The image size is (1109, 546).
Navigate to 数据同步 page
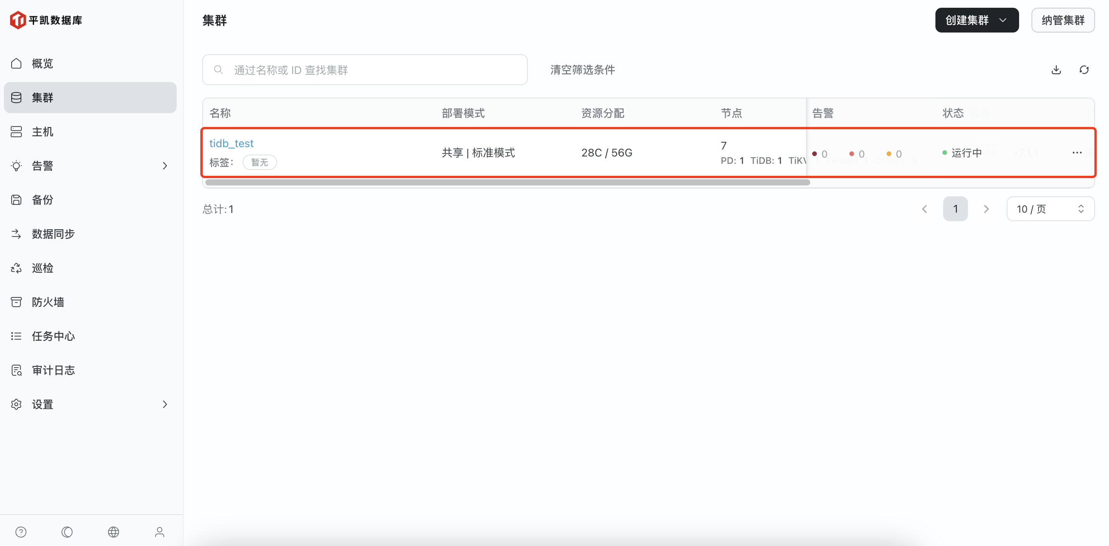(x=53, y=234)
